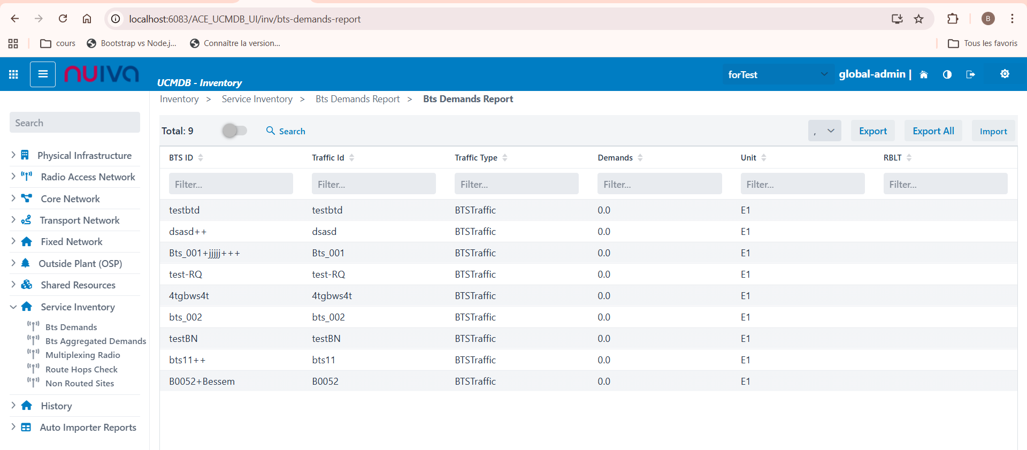The image size is (1027, 450).
Task: Click the Export All button
Action: [x=933, y=131]
